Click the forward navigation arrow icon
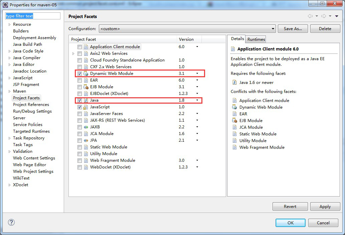 324,16
